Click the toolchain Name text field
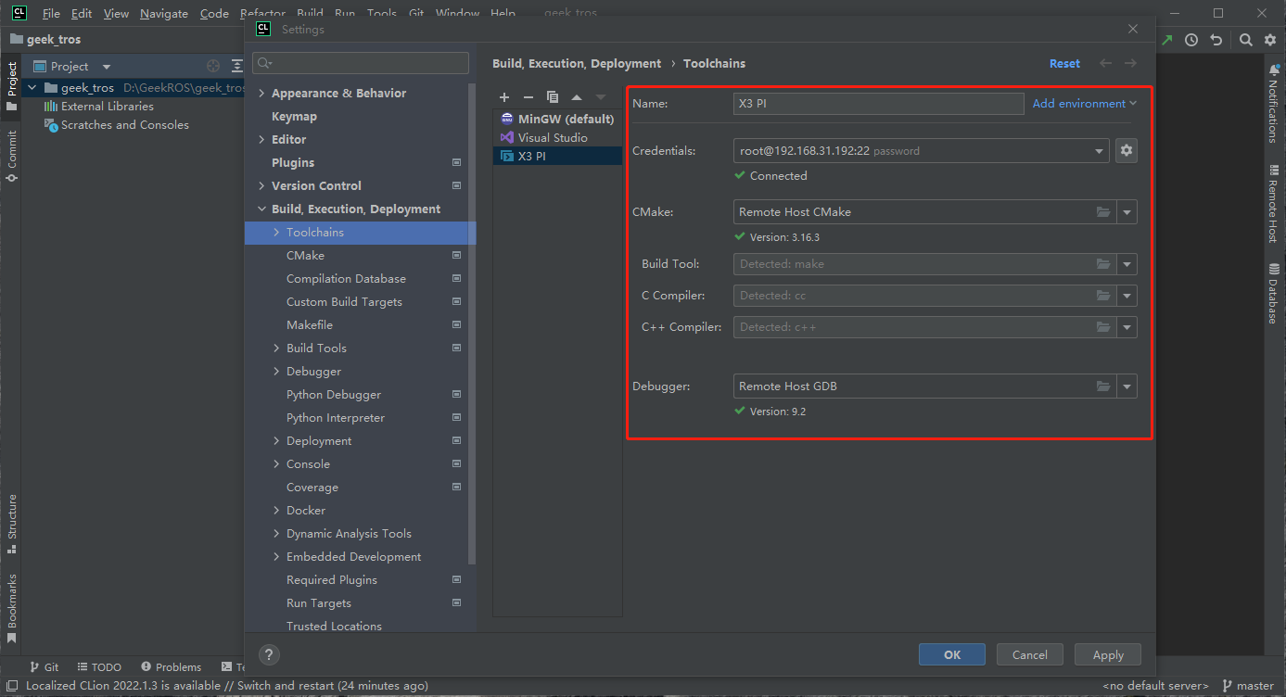 coord(877,104)
